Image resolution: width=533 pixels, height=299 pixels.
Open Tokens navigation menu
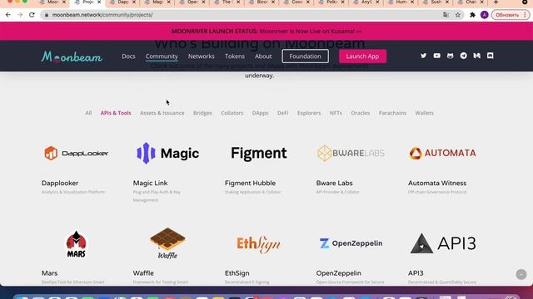pyautogui.click(x=235, y=56)
